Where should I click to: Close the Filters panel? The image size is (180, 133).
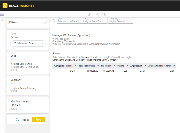tap(46, 22)
